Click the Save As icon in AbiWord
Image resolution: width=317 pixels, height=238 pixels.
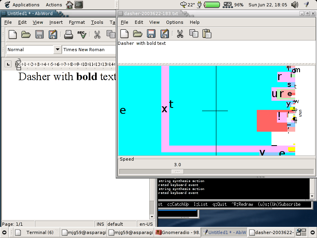pos(52,35)
